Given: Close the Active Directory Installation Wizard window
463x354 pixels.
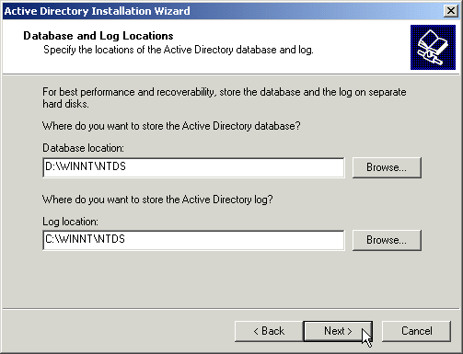Looking at the screenshot, I should [450, 11].
